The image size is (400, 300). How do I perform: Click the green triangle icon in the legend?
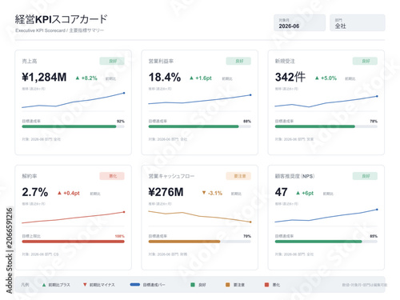coord(44,285)
